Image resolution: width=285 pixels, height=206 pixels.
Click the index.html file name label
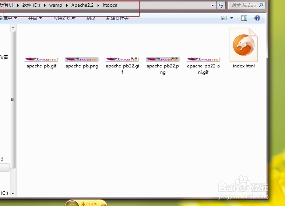pos(244,66)
